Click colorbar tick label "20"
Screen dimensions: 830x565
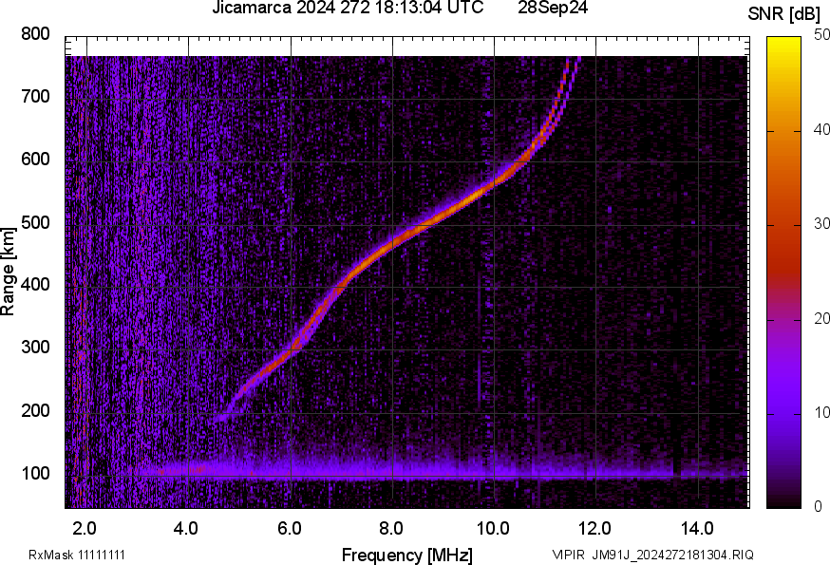(822, 318)
